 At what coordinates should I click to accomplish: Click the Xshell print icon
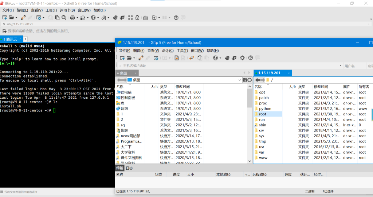(x=72, y=17)
